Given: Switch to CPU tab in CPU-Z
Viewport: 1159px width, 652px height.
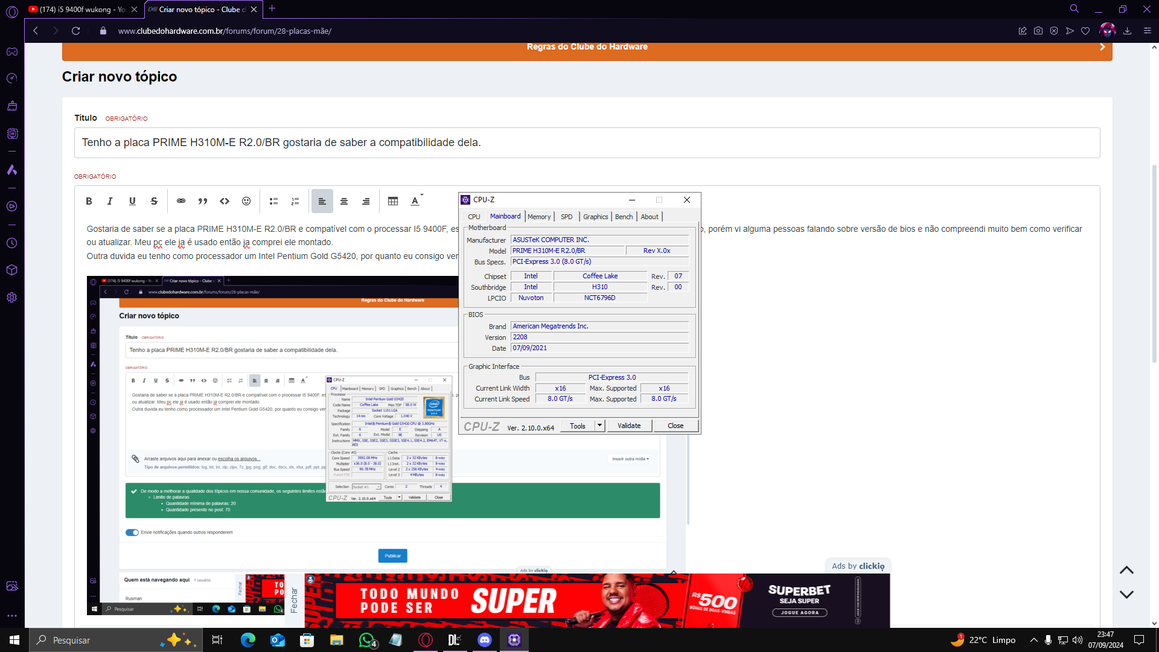Looking at the screenshot, I should click(x=474, y=217).
